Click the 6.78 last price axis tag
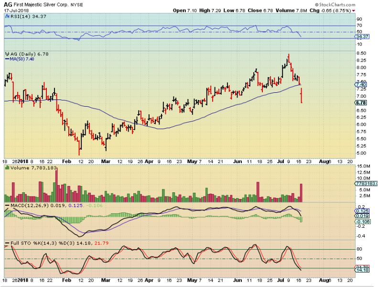 [361, 103]
